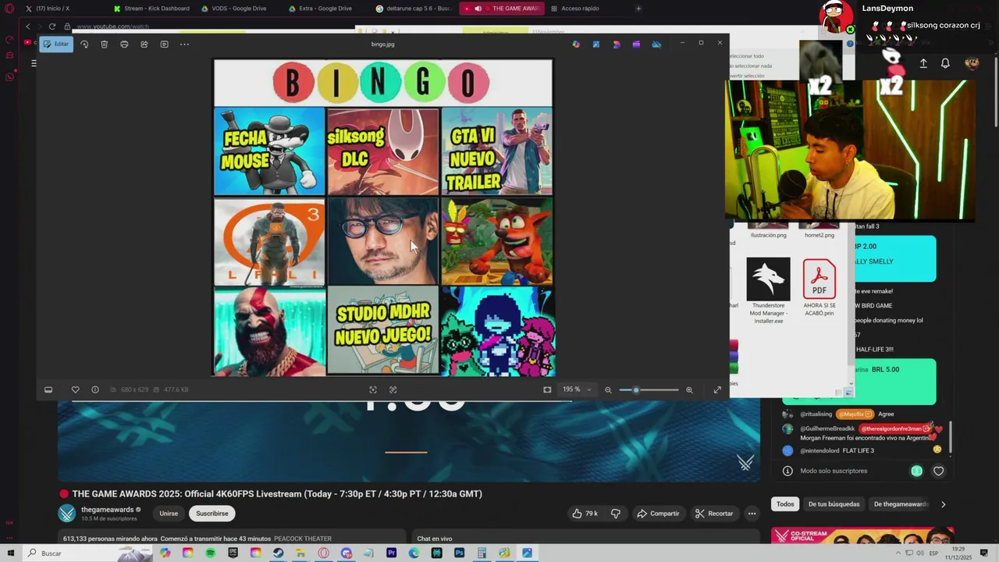Mark bingo.jpg as favorite with heart
The height and width of the screenshot is (562, 999).
pos(75,389)
